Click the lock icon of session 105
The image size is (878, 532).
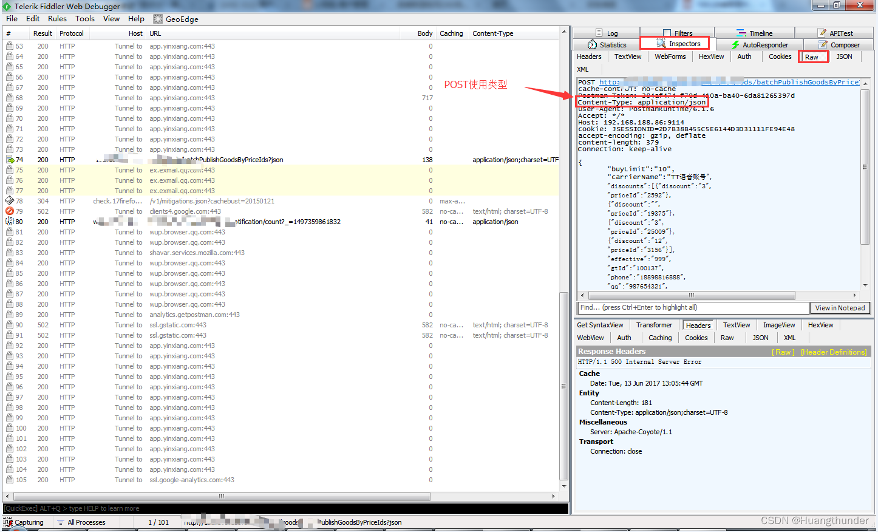click(x=10, y=480)
